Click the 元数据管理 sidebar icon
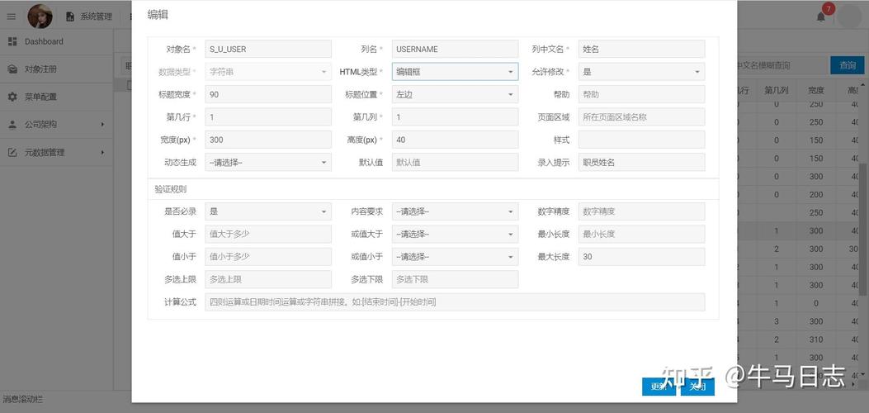Screen dimensions: 869x413 click(x=12, y=152)
